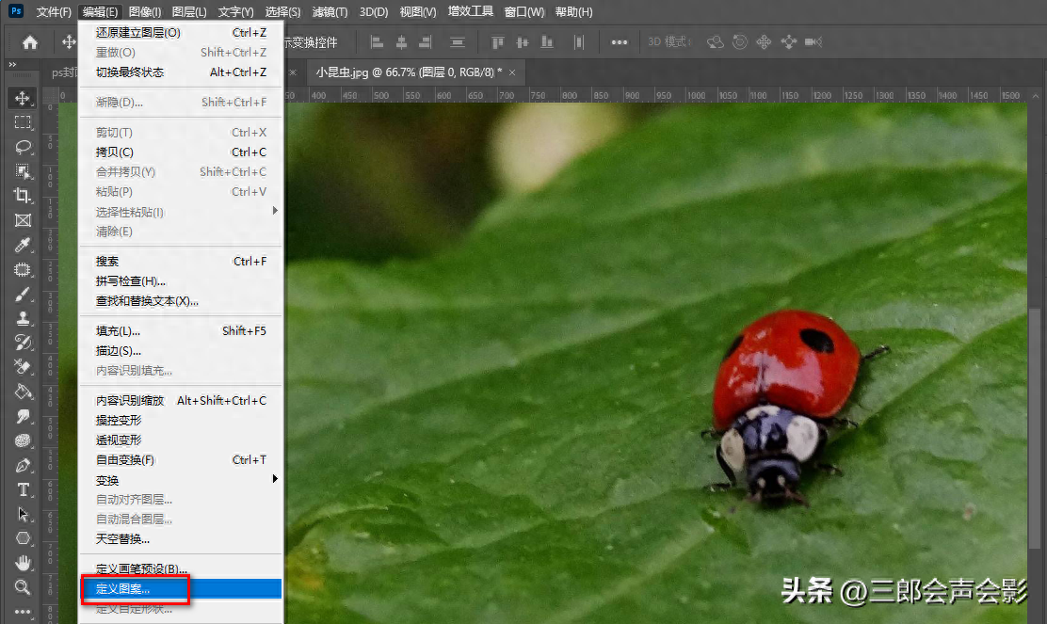Click the align left edges icon
The image size is (1047, 624).
pos(378,42)
